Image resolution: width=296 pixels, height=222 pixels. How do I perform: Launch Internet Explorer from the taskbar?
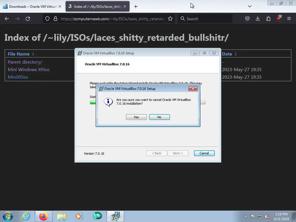26,216
